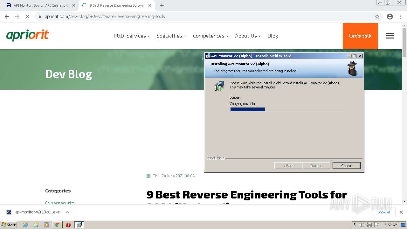Click the installer progress bar
407x229 pixels.
(288, 109)
